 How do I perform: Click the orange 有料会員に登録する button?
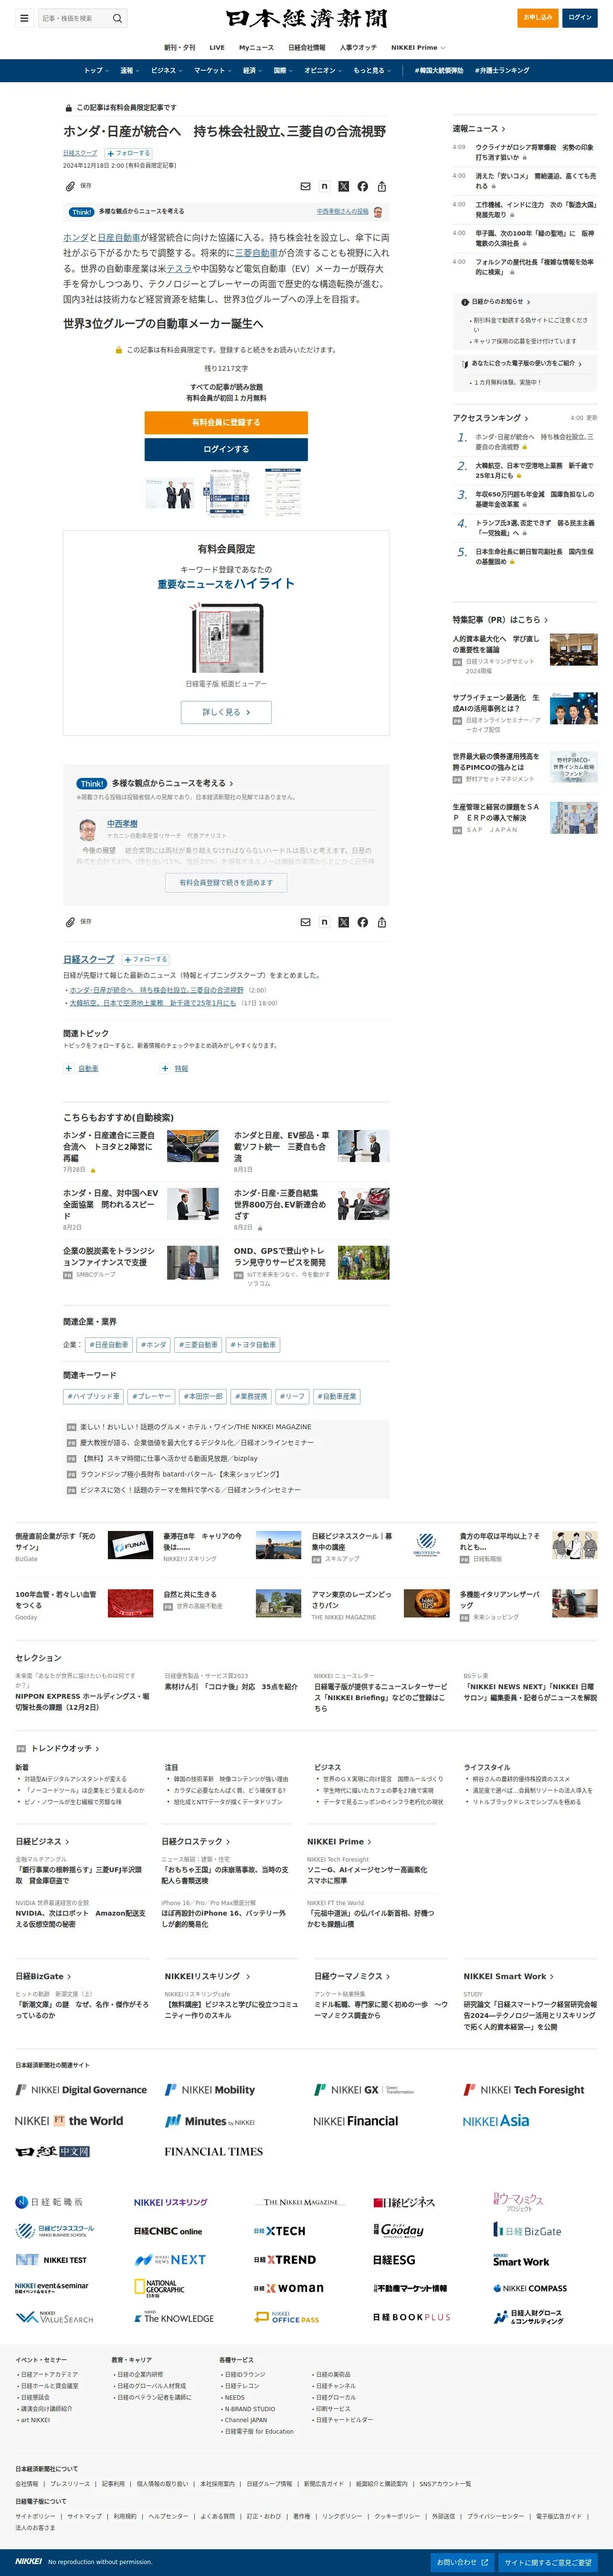226,422
